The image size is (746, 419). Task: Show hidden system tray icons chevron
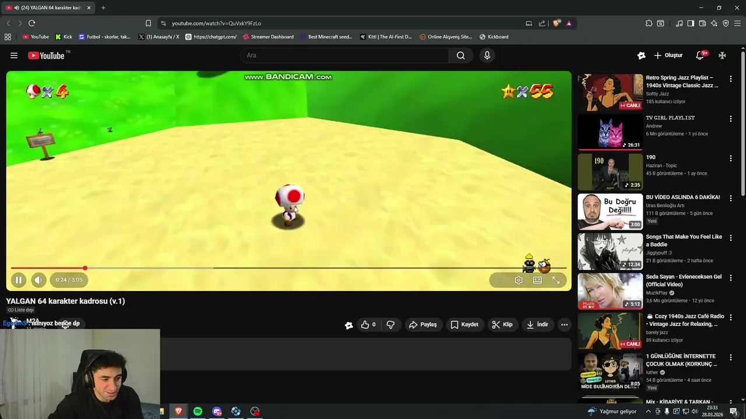point(649,411)
